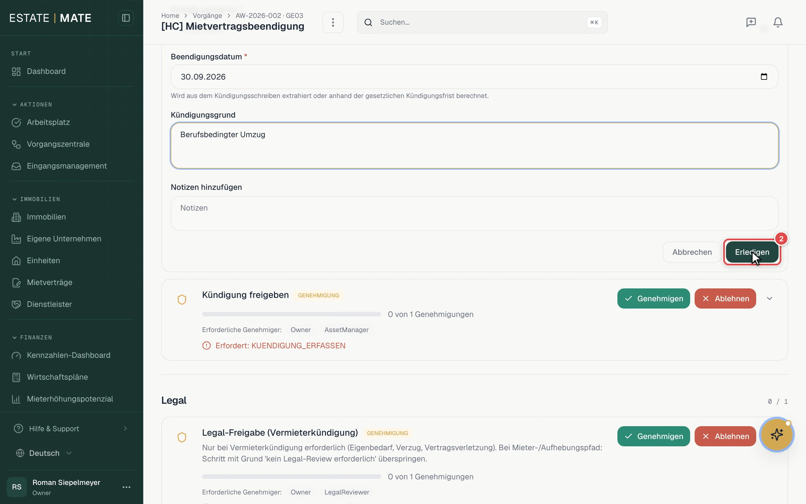Screen dimensions: 806x504
Task: Click the Vorgänge breadcrumb link
Action: [207, 15]
